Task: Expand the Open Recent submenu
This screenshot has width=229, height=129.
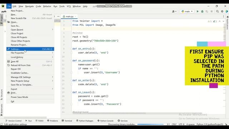Action: (30, 30)
